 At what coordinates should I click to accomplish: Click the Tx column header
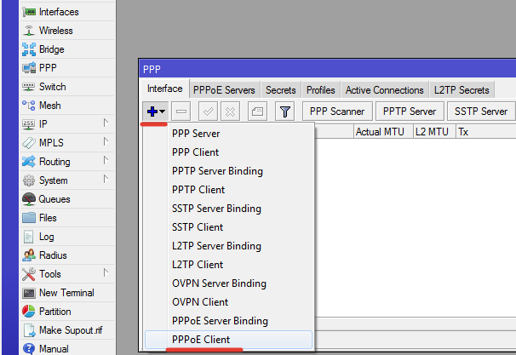coord(485,132)
